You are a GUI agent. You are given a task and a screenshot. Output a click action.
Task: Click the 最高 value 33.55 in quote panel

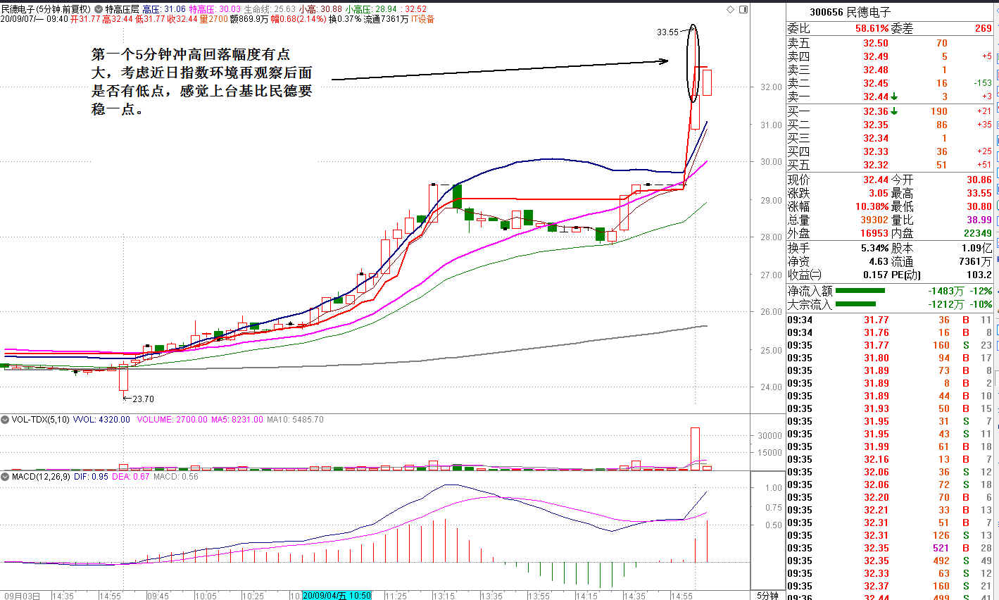(x=979, y=193)
